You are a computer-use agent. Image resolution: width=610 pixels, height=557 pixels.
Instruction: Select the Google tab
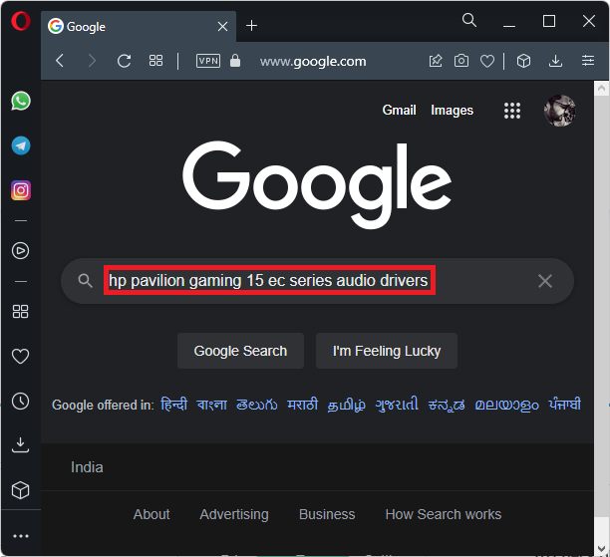[x=130, y=26]
